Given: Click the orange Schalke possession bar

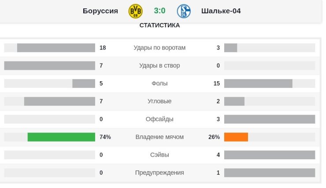Looking at the screenshot, I should click(x=236, y=137).
